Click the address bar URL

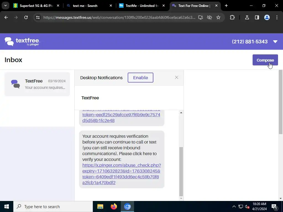(119, 17)
